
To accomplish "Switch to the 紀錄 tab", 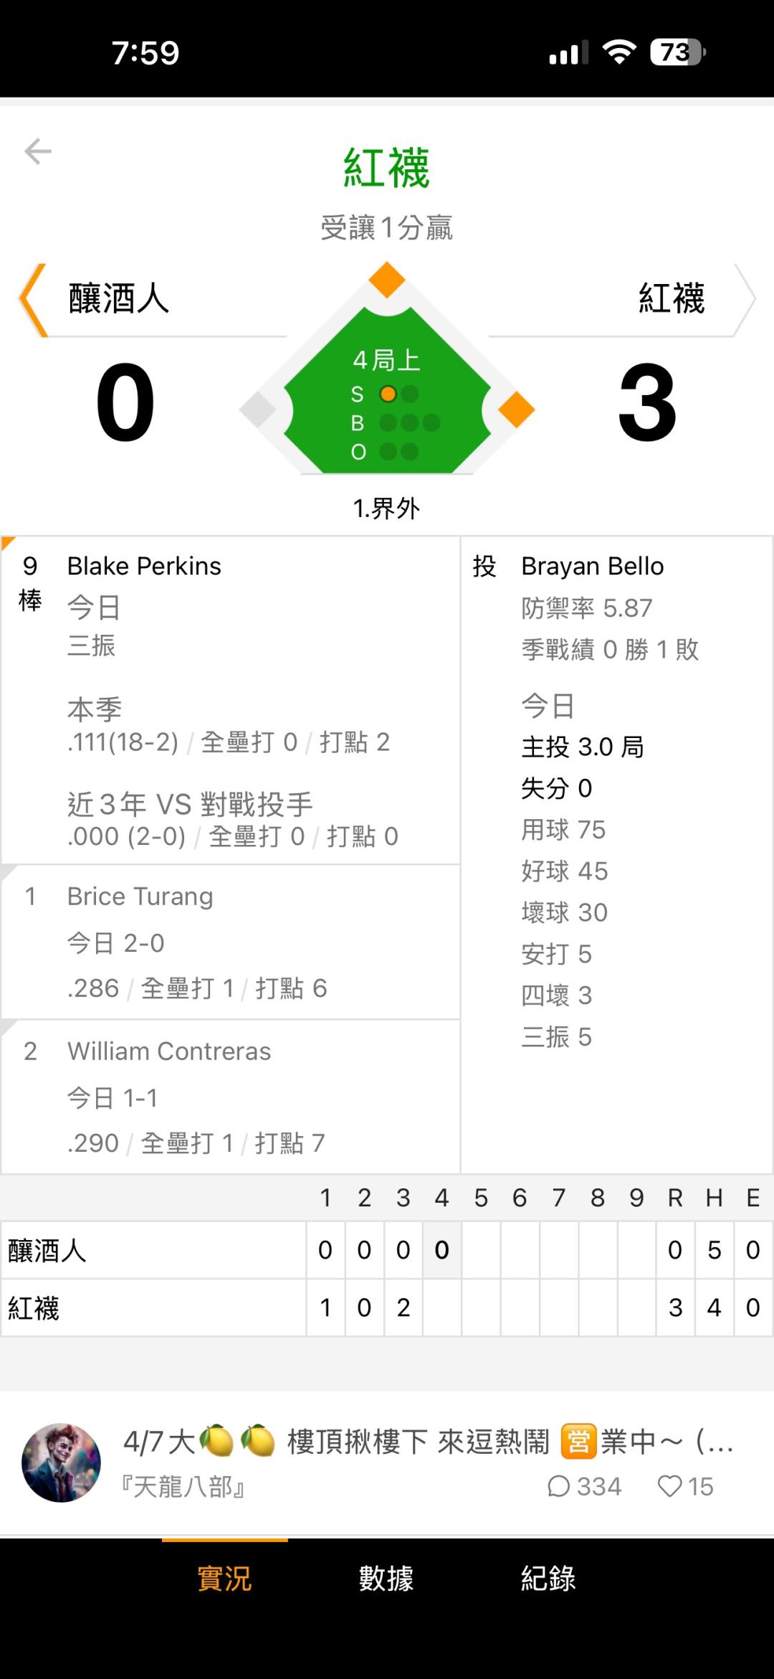I will [x=548, y=1579].
